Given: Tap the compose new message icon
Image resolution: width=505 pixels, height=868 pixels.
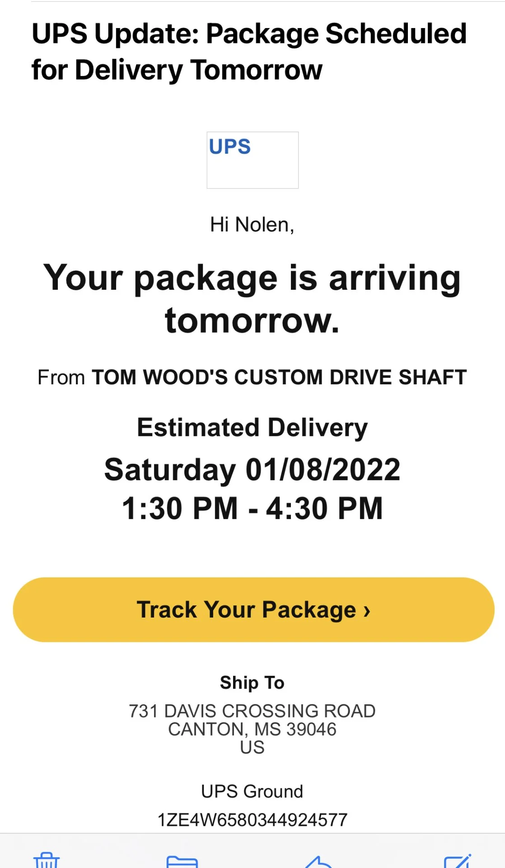Looking at the screenshot, I should click(x=458, y=861).
